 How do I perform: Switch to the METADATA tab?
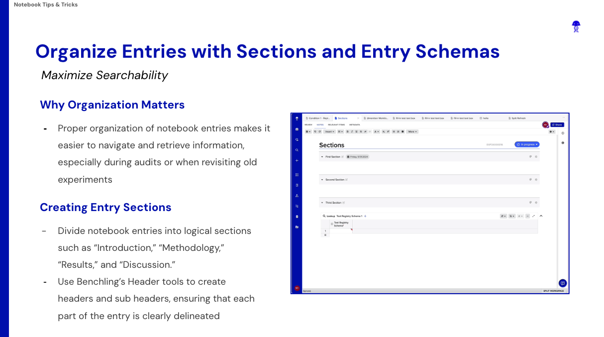(x=354, y=124)
